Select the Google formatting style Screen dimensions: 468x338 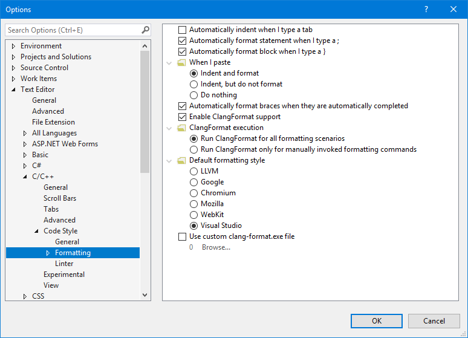(x=194, y=182)
